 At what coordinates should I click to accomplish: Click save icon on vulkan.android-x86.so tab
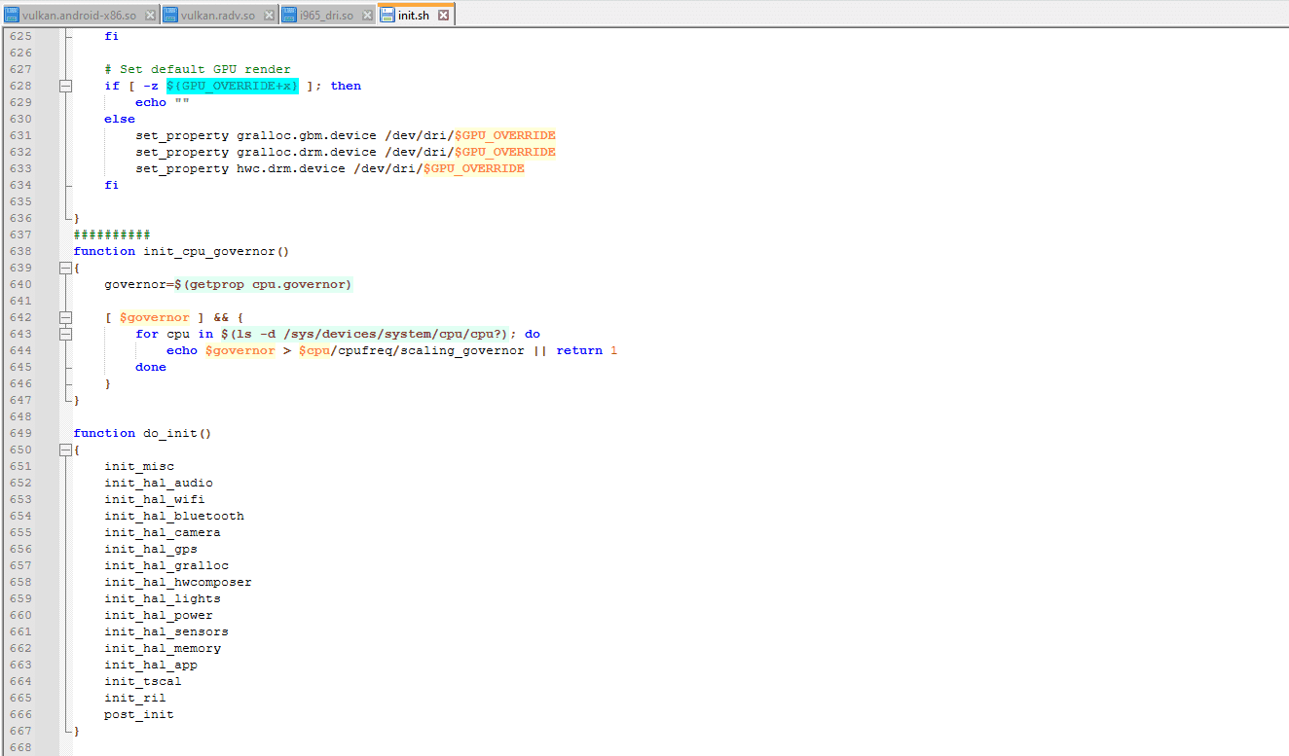tap(12, 16)
